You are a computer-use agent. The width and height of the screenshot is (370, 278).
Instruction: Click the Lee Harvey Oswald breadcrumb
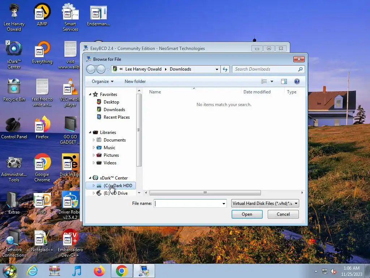pos(143,69)
